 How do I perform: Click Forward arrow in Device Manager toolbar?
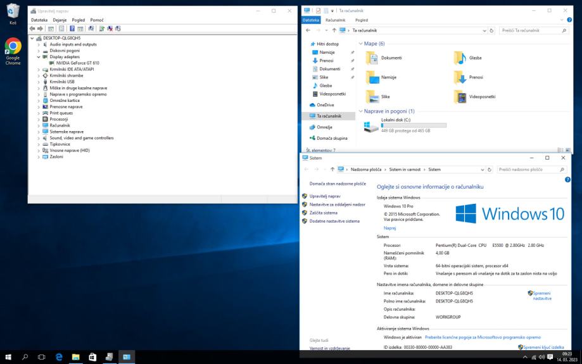[40, 28]
